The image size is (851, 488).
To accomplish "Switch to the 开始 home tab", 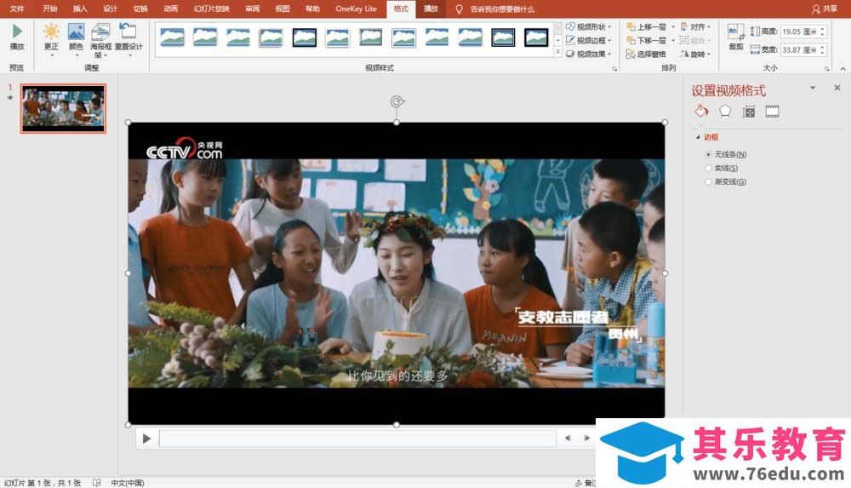I will pyautogui.click(x=50, y=9).
